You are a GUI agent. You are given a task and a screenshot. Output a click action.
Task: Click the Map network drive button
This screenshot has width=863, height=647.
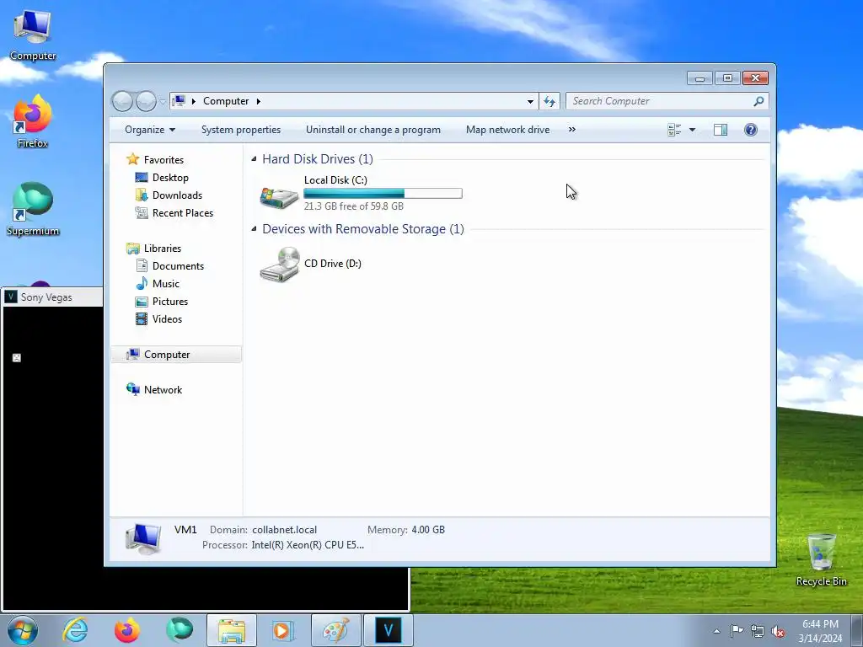pyautogui.click(x=507, y=130)
